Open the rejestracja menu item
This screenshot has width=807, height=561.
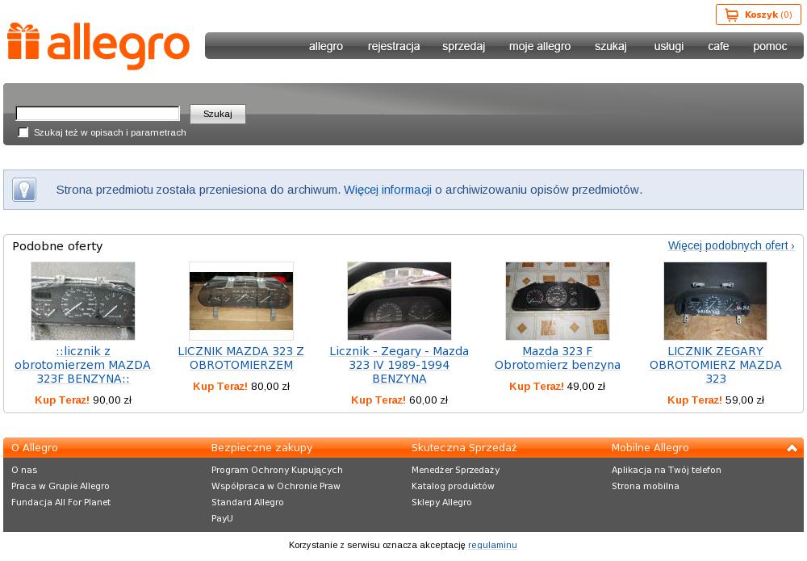pos(394,46)
